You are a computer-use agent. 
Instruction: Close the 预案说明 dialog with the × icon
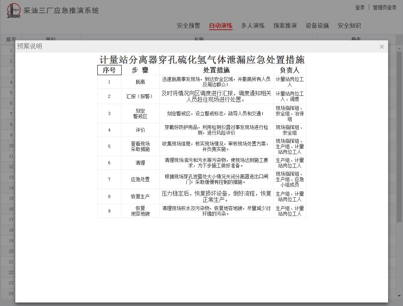381,47
